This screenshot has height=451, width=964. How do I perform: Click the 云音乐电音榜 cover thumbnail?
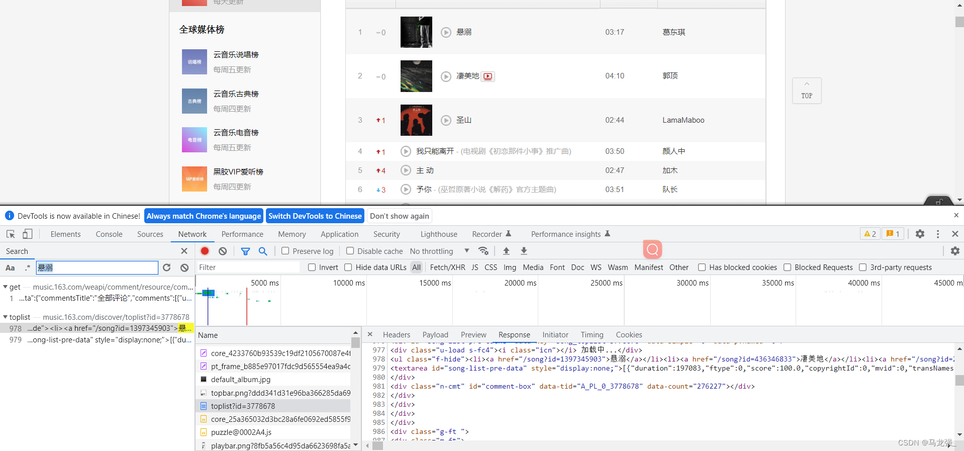point(195,140)
